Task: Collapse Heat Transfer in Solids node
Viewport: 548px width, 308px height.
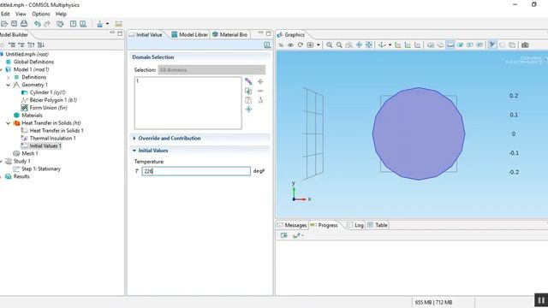Action: [x=9, y=123]
